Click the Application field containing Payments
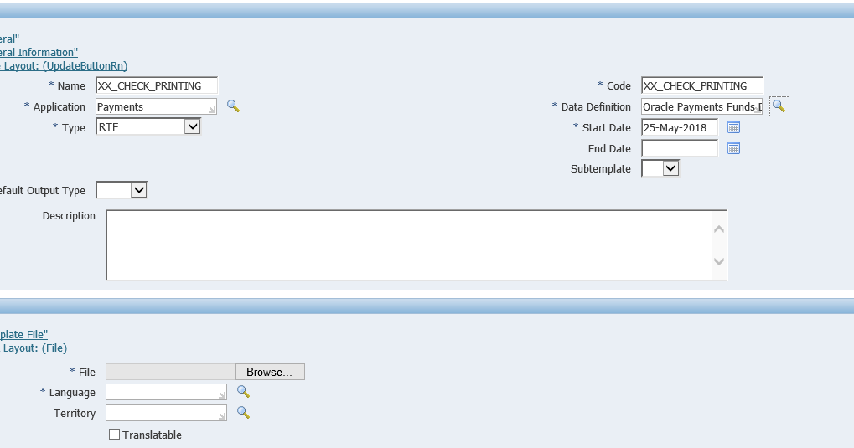This screenshot has width=854, height=448. pyautogui.click(x=157, y=106)
